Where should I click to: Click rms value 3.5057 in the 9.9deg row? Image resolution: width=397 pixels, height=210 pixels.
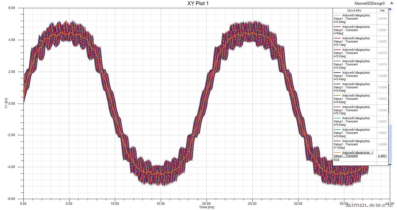point(382,133)
